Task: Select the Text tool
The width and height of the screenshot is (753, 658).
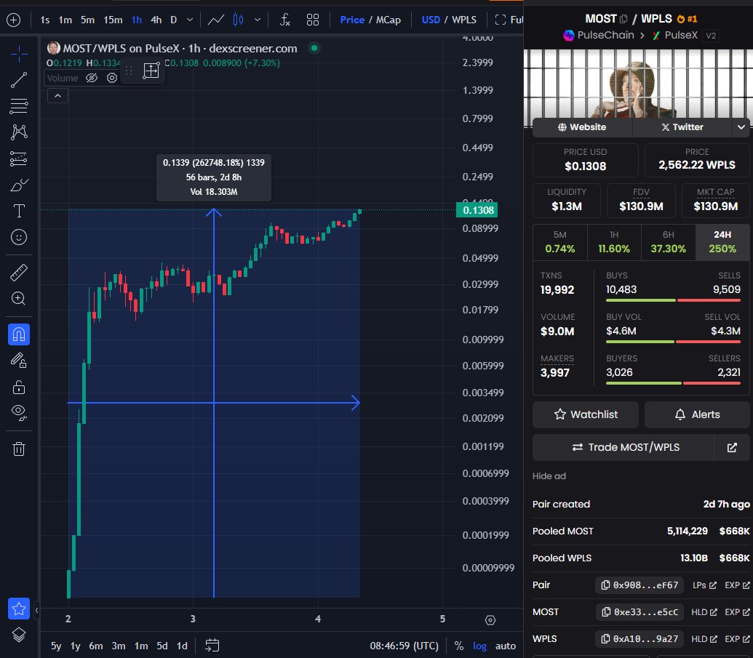Action: point(18,211)
